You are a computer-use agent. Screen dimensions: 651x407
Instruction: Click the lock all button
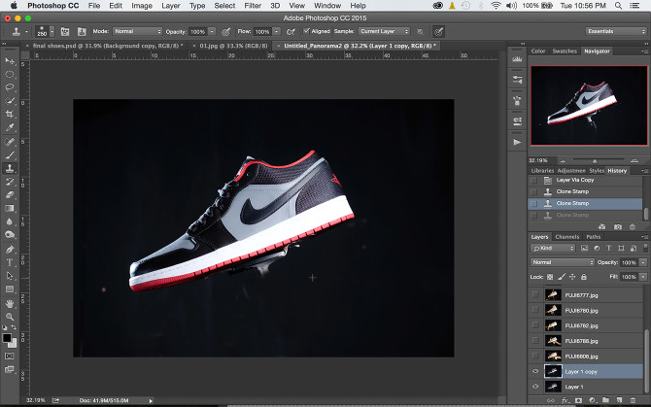[x=583, y=277]
